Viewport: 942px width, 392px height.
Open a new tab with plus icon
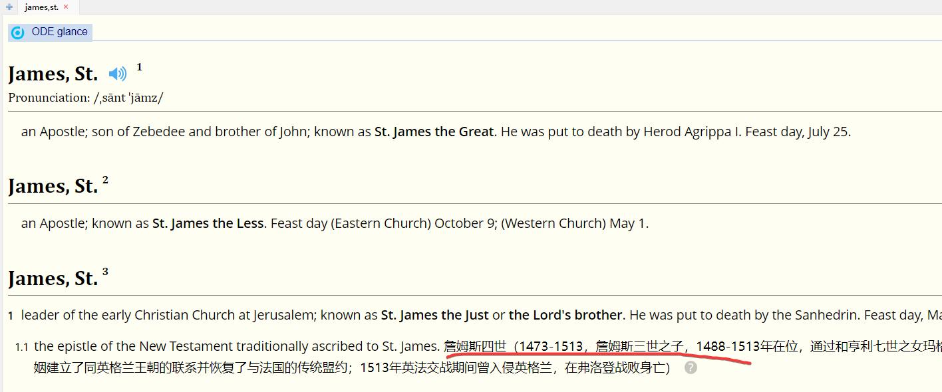click(x=9, y=7)
